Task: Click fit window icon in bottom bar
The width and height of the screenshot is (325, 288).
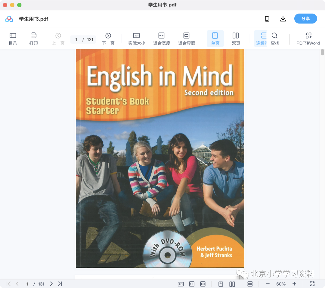Action: pos(203,284)
